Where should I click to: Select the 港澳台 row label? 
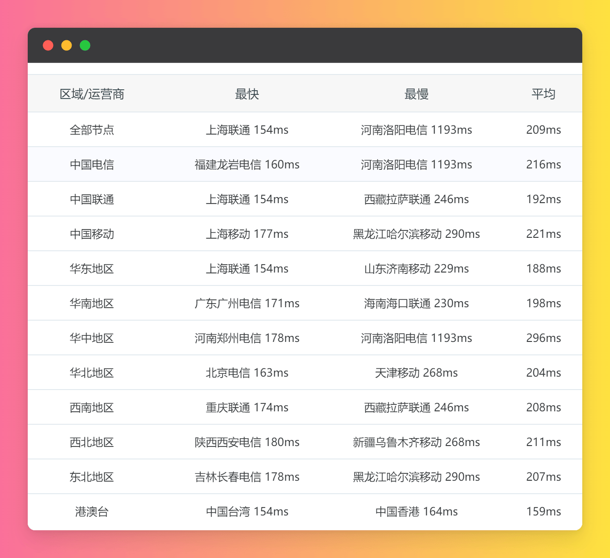tap(92, 512)
